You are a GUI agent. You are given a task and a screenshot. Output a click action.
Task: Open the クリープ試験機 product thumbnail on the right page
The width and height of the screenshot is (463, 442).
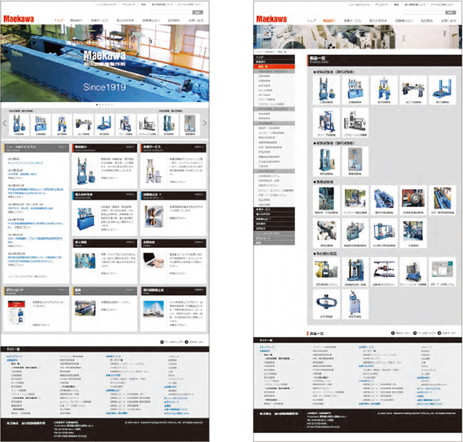326,122
